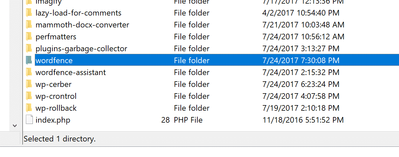Click the PHP File type label
The image size is (399, 157).
point(188,120)
